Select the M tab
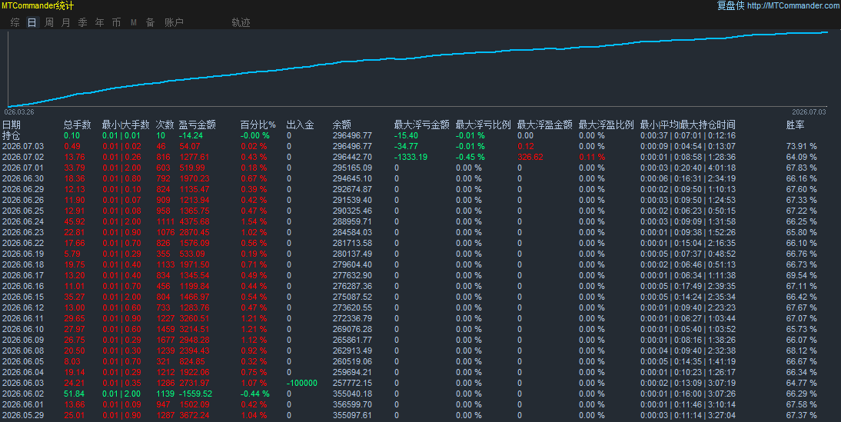Image resolution: width=841 pixels, height=422 pixels. point(134,22)
